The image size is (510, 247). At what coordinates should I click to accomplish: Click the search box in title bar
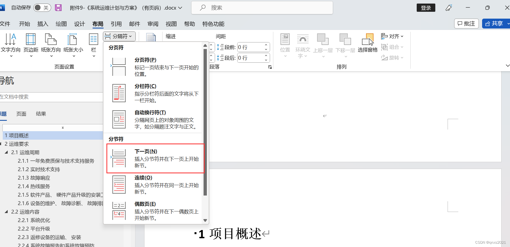point(262,8)
